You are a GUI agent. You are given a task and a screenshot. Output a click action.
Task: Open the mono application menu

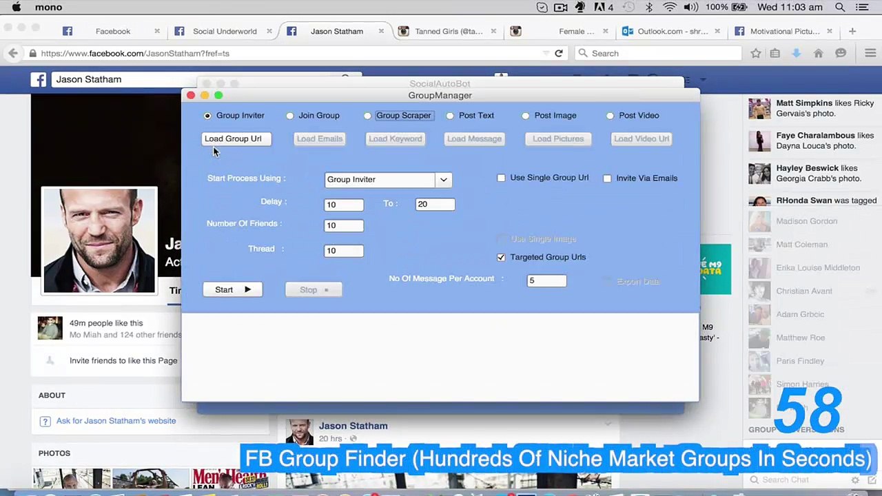coord(48,8)
